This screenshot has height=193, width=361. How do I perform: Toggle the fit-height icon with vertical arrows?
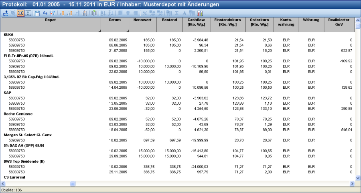pyautogui.click(x=28, y=13)
